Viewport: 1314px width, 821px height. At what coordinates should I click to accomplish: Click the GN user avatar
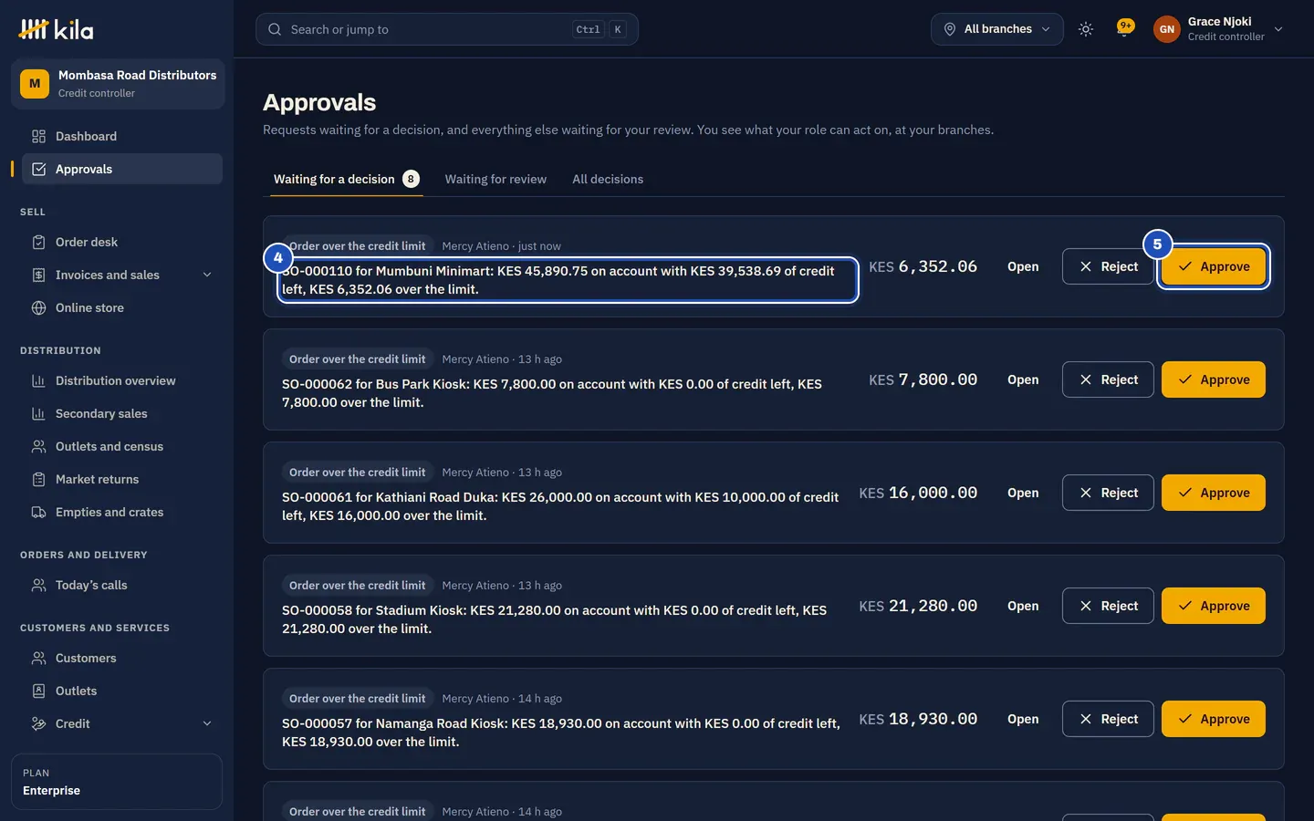click(x=1166, y=29)
